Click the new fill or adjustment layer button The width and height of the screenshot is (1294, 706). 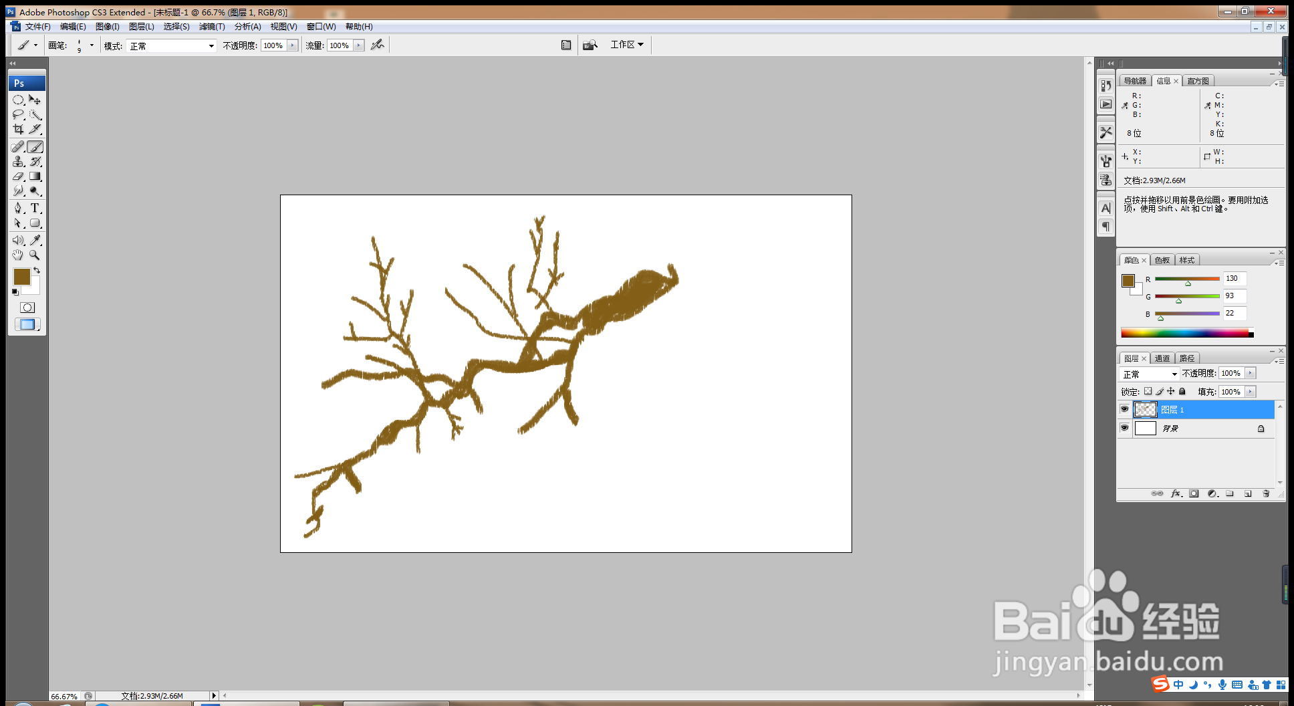tap(1212, 493)
